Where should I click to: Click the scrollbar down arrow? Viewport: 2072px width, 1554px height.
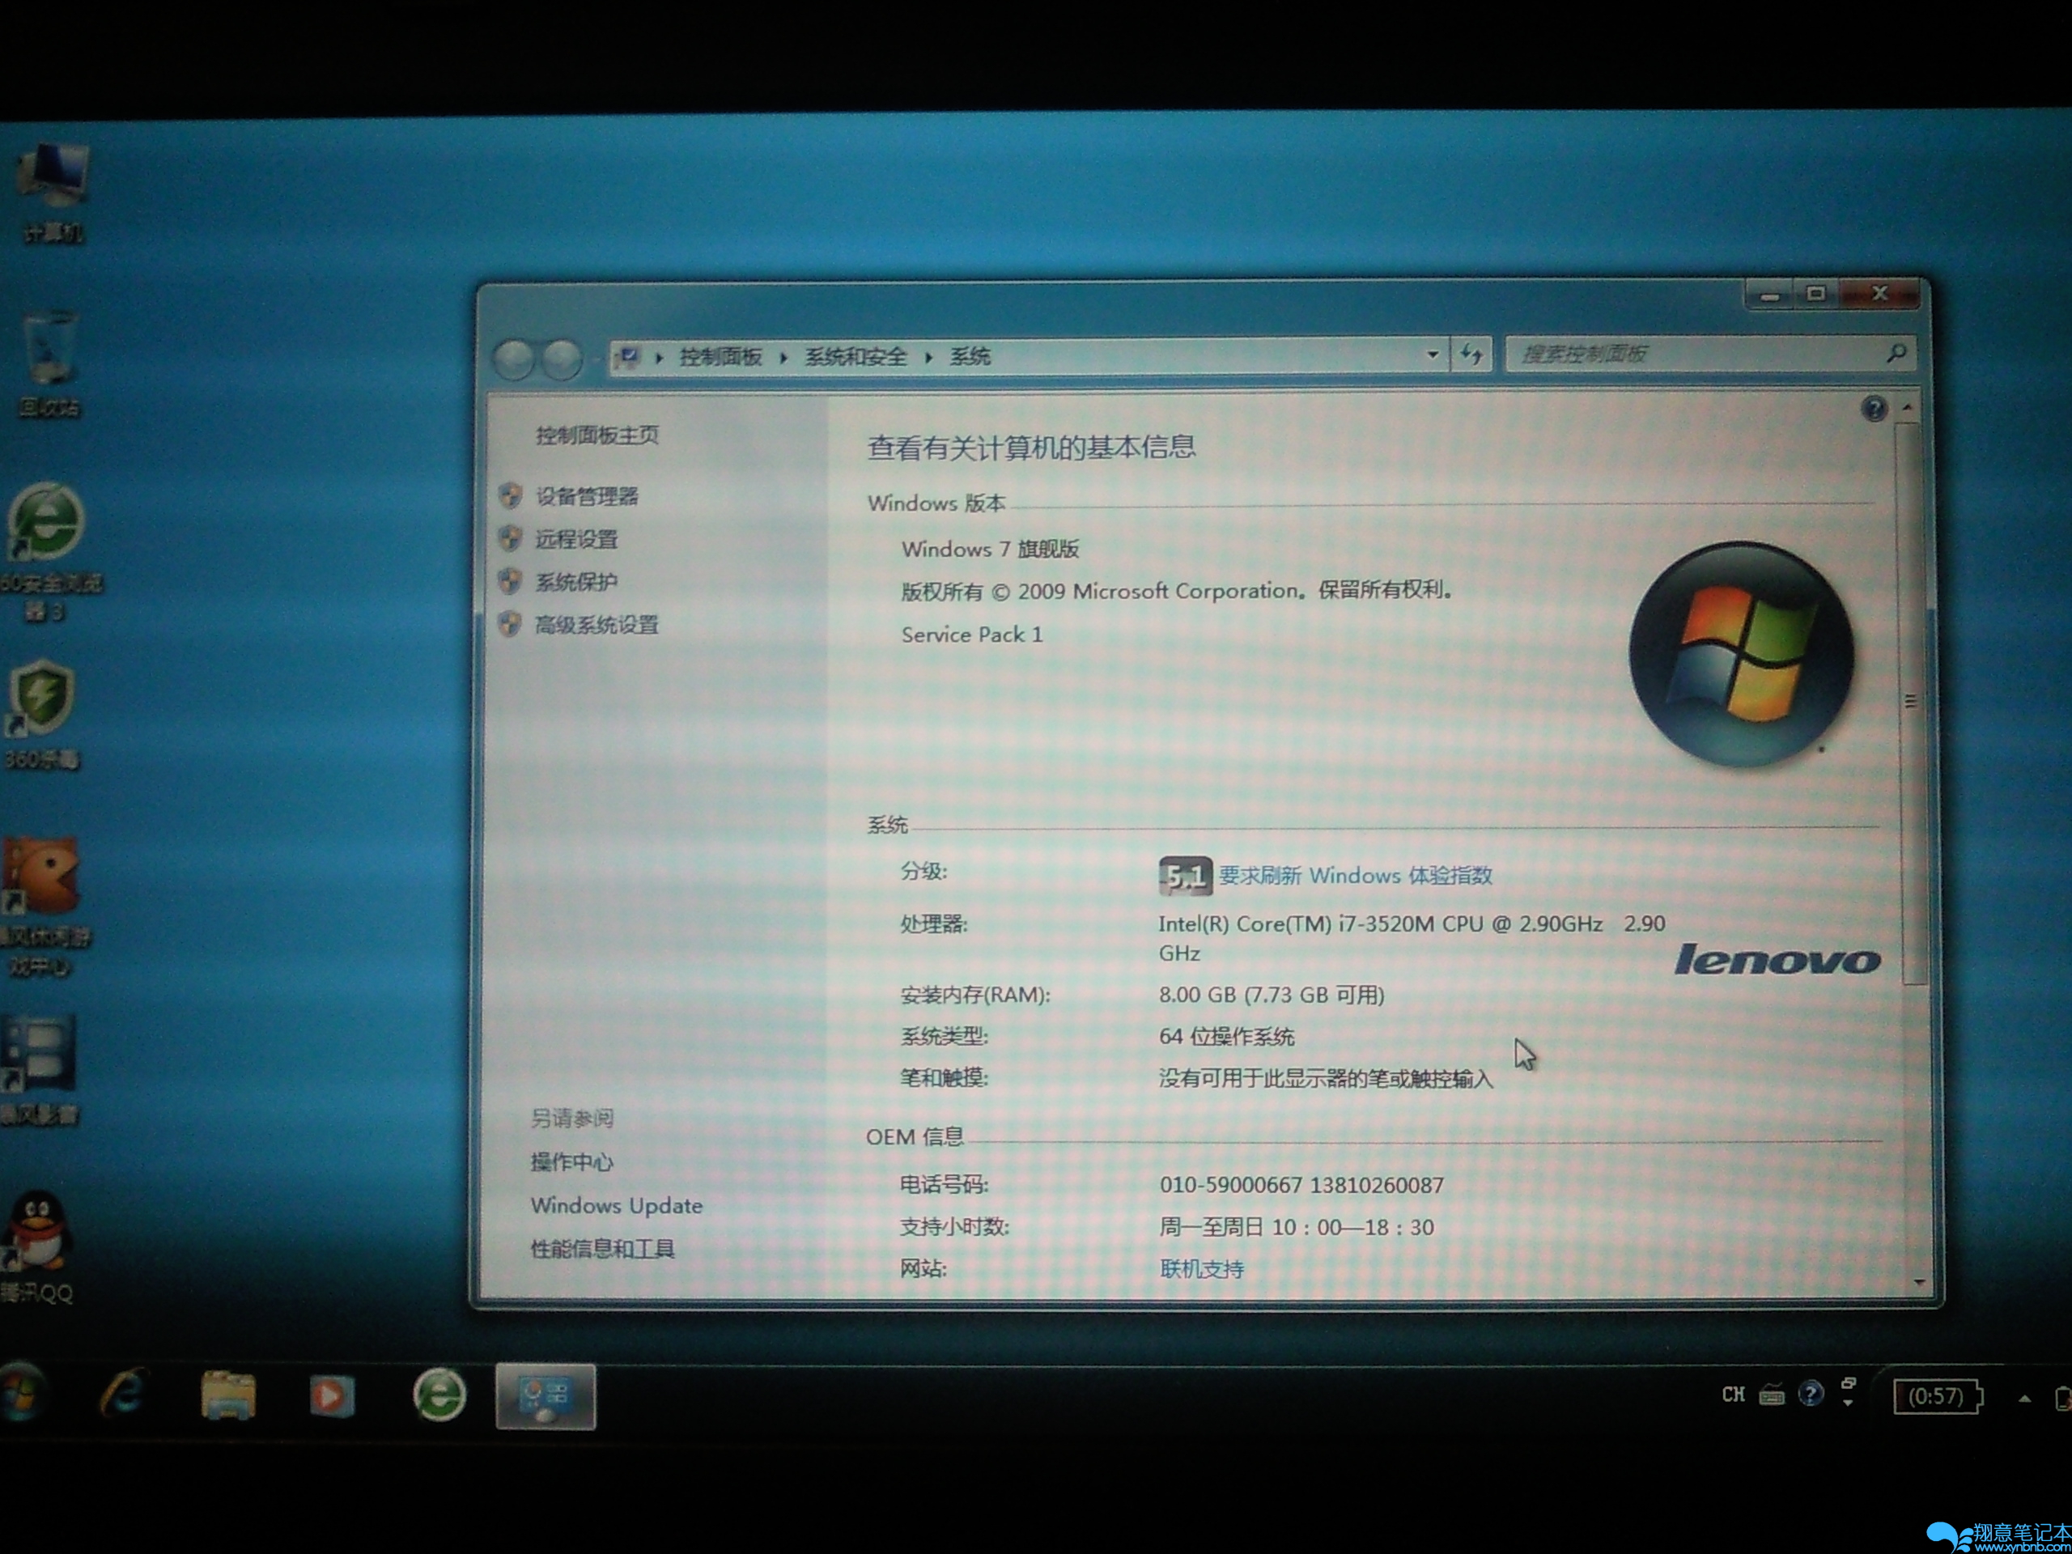[1919, 1281]
